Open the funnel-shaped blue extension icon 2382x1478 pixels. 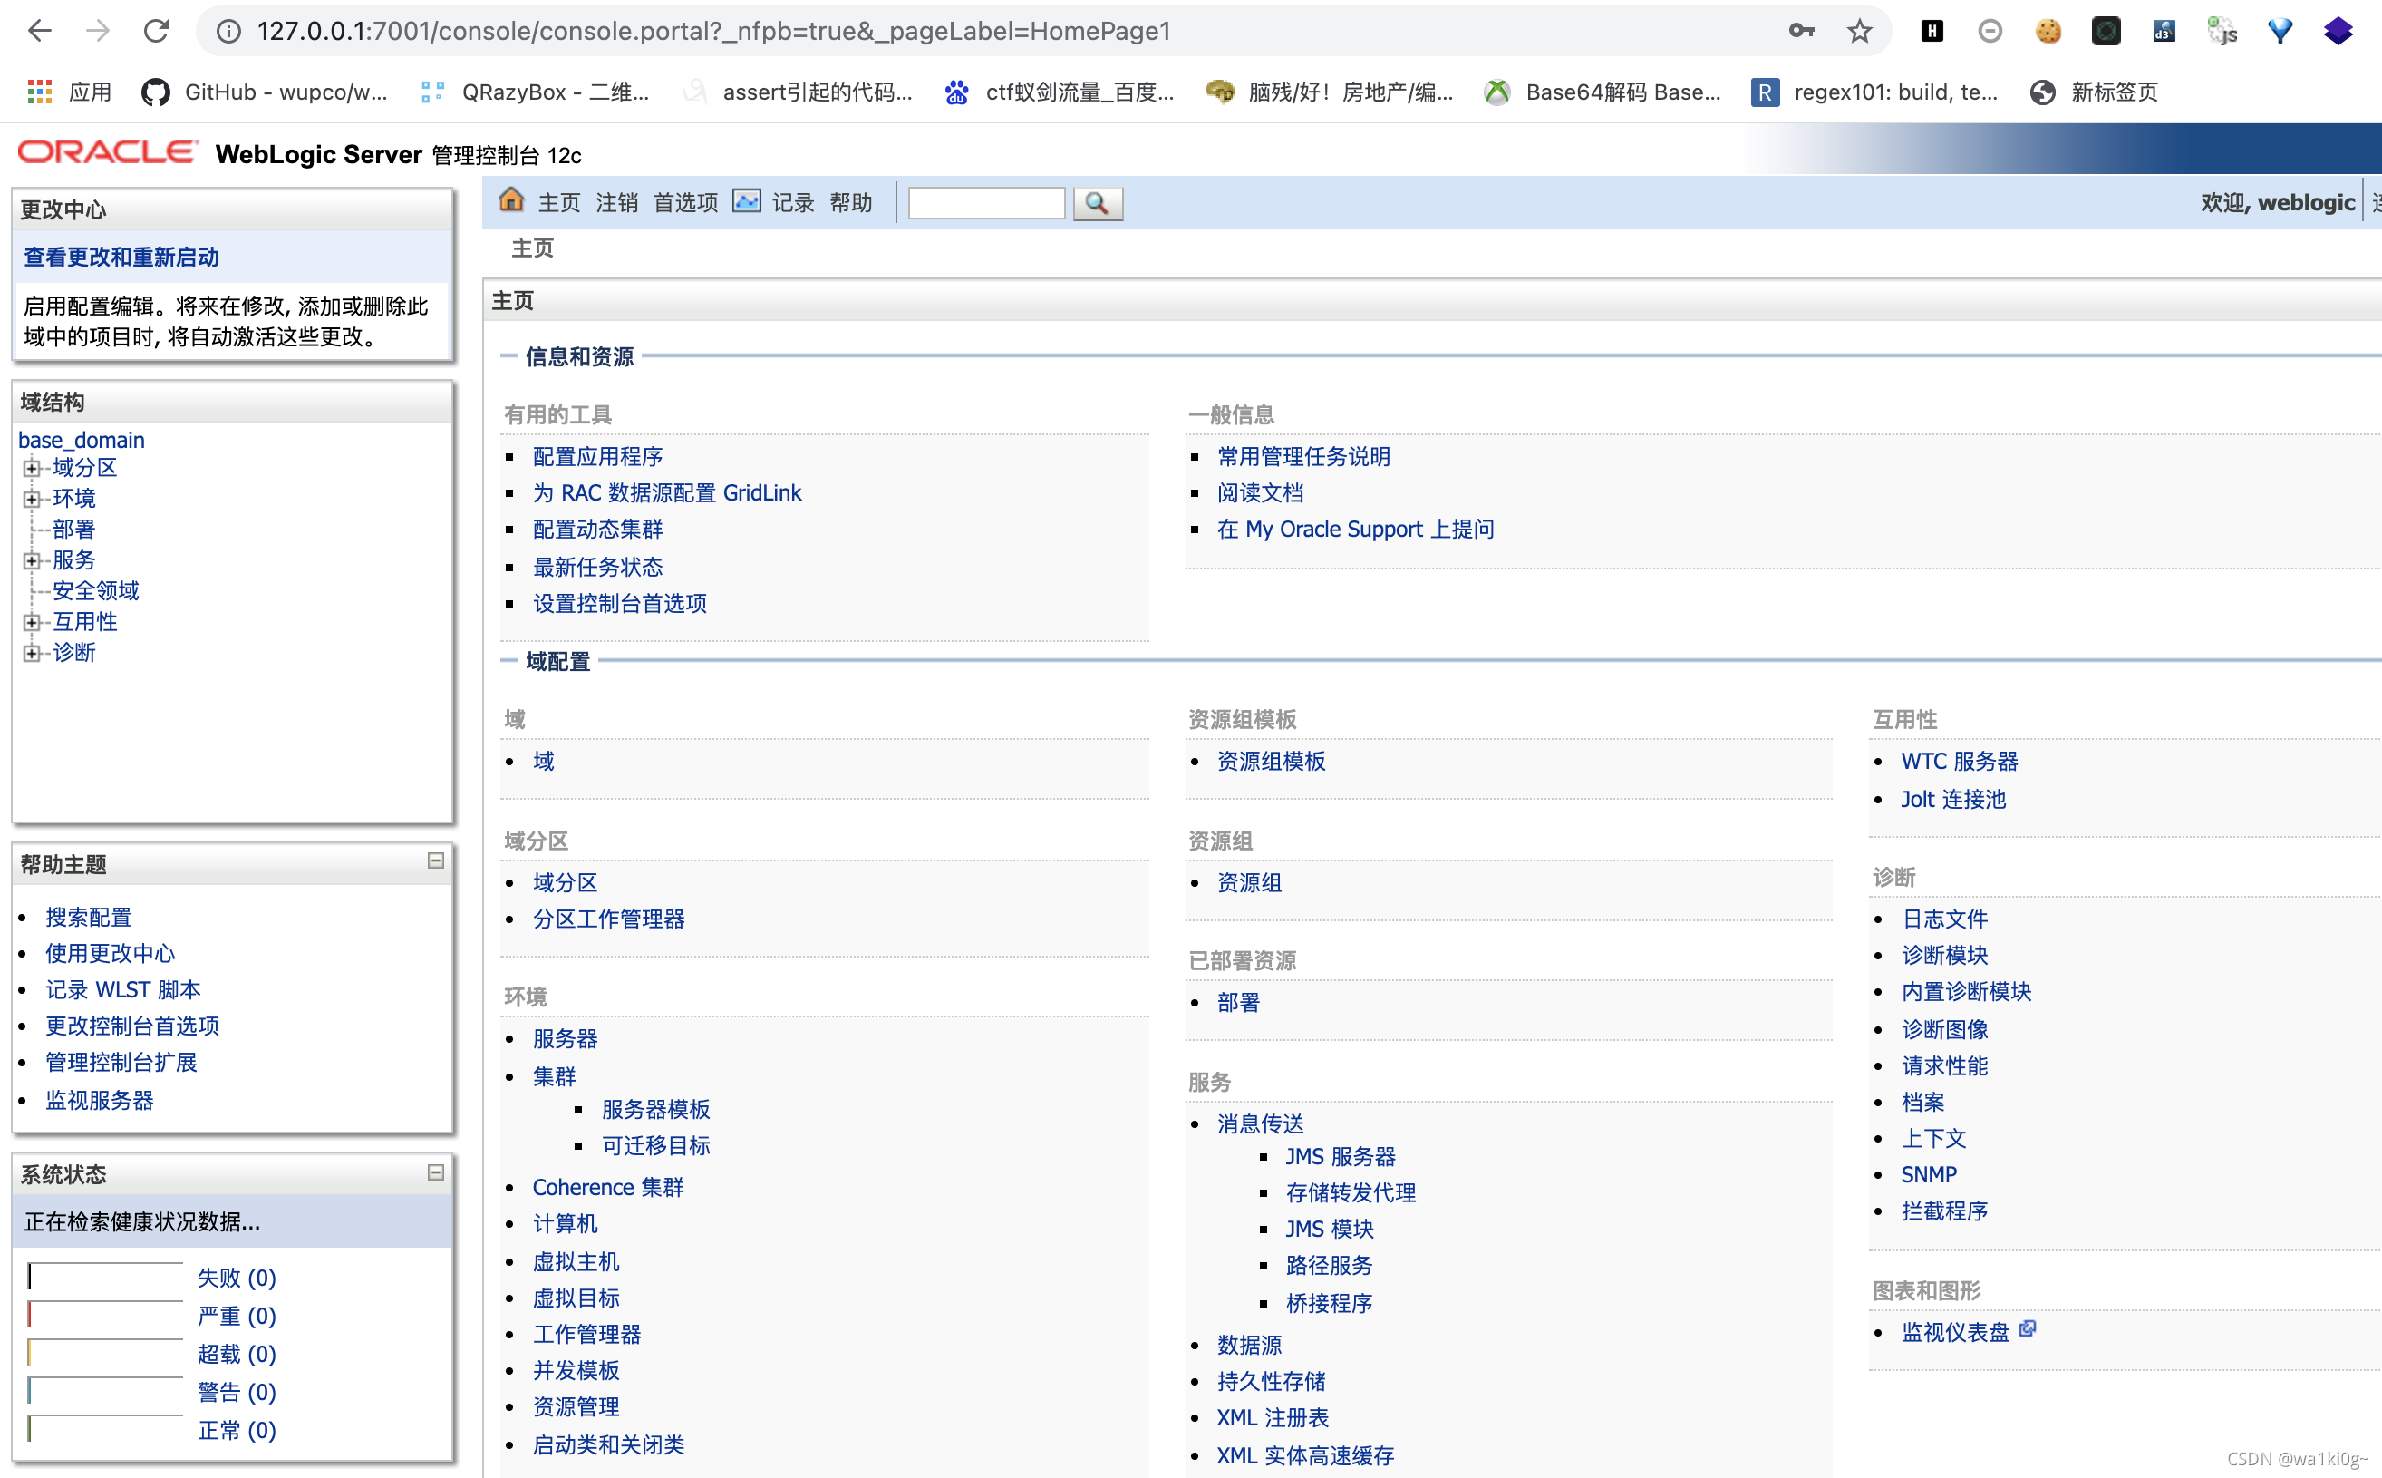pyautogui.click(x=2280, y=31)
